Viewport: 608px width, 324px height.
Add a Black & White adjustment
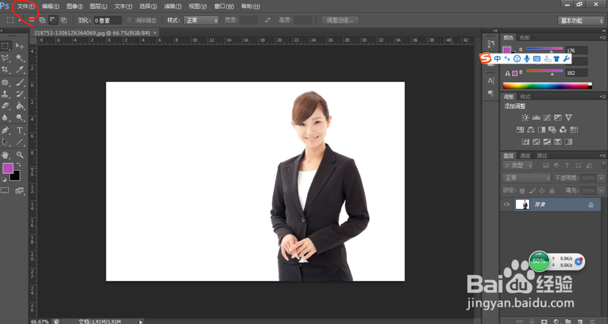542,129
